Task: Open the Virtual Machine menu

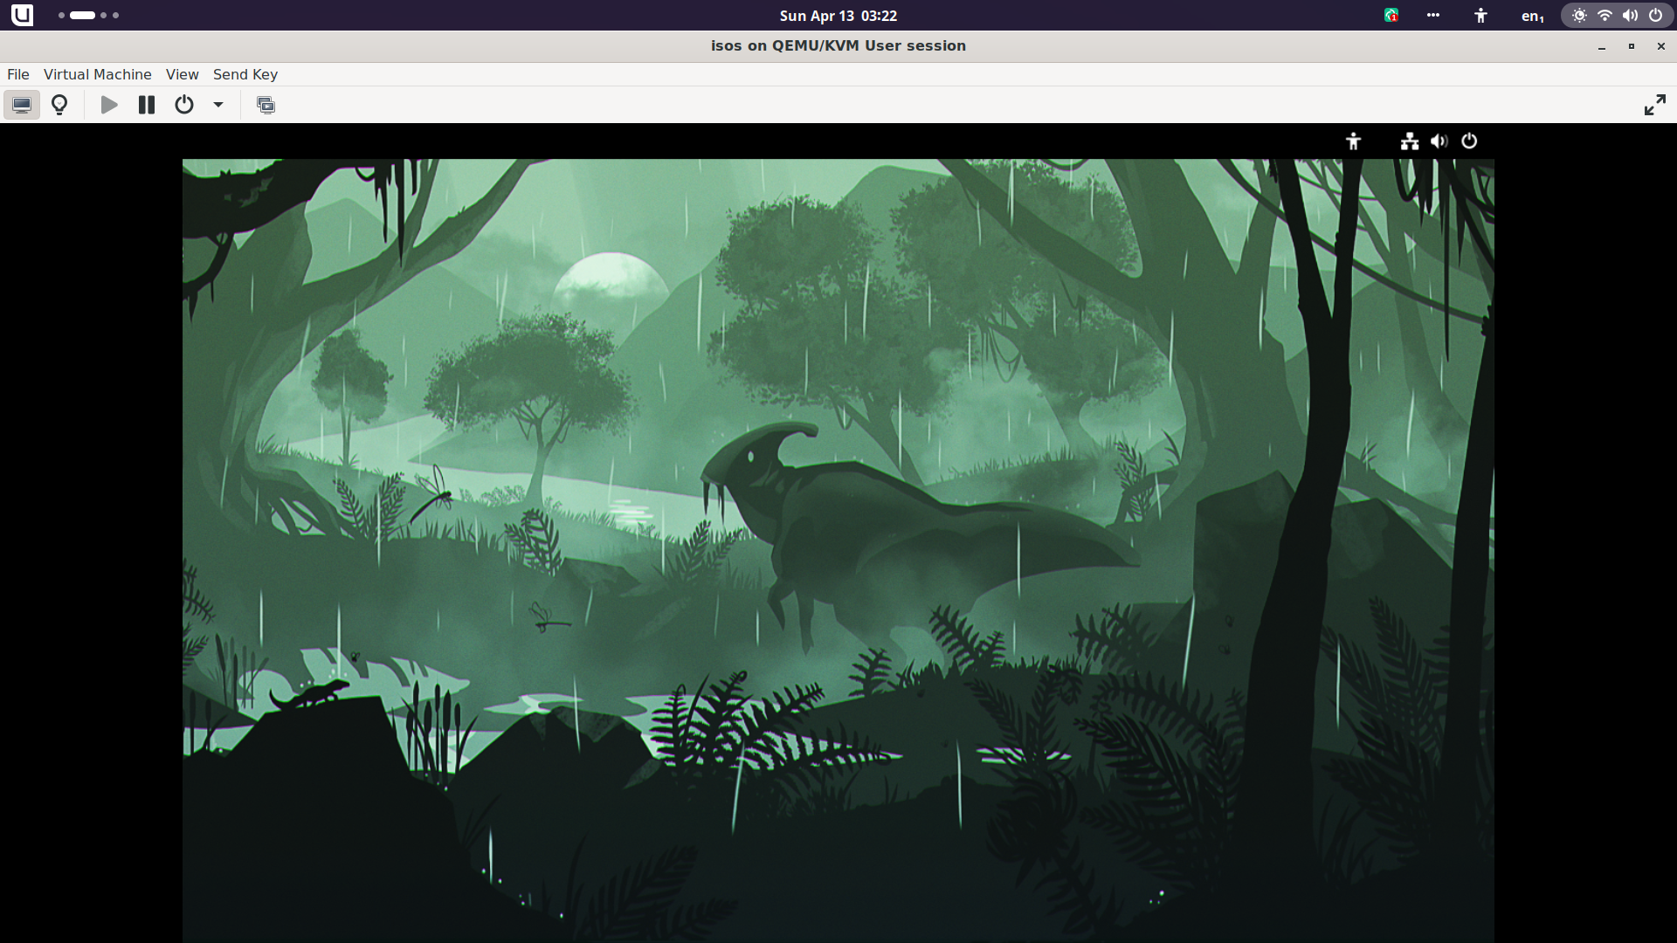Action: click(x=98, y=74)
